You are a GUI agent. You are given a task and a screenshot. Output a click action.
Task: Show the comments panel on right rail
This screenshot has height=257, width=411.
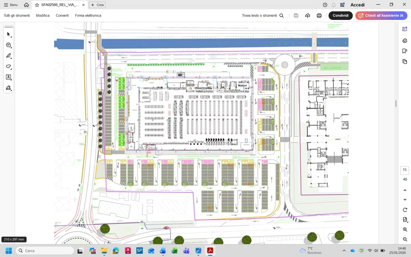pos(405,40)
